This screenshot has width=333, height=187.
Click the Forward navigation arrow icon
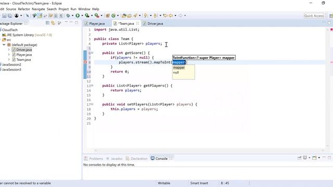pos(181,16)
